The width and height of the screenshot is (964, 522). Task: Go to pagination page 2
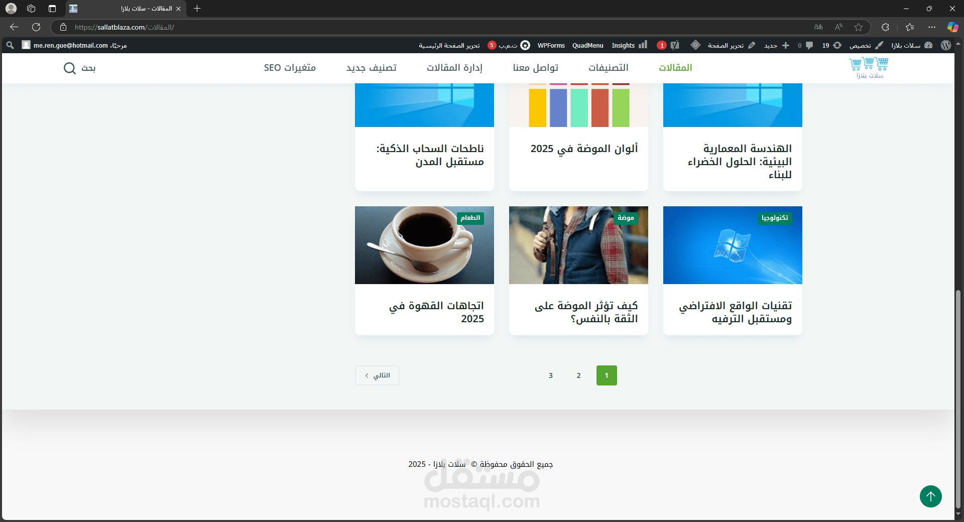[578, 375]
